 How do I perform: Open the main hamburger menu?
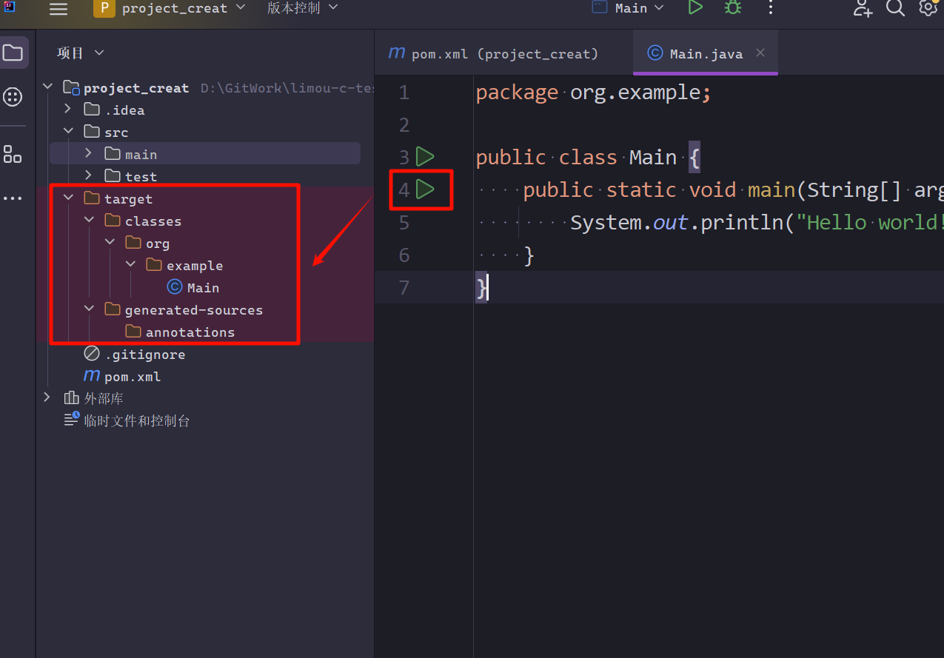click(58, 9)
